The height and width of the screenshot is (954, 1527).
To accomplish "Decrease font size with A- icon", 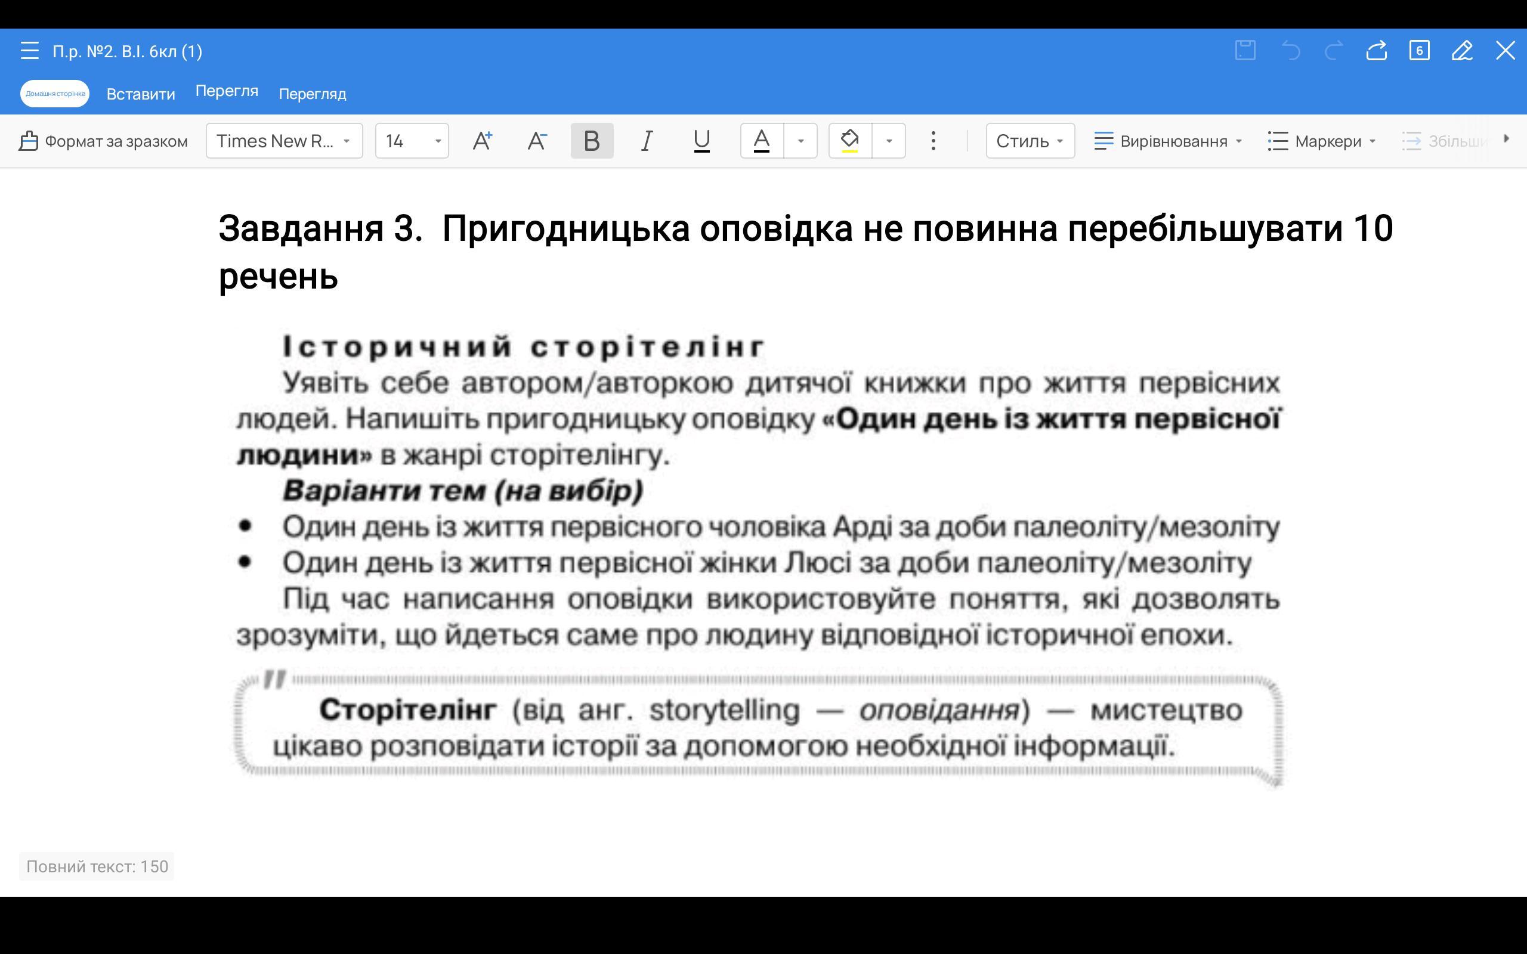I will 537,140.
